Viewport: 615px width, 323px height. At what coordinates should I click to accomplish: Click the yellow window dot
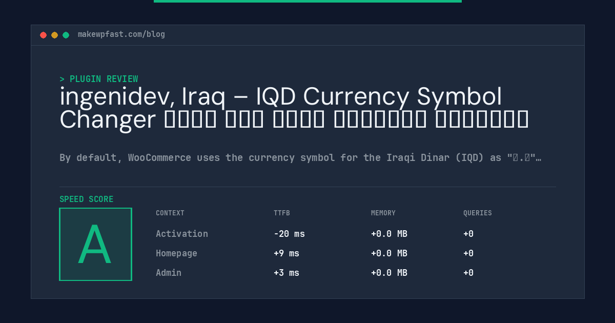54,35
